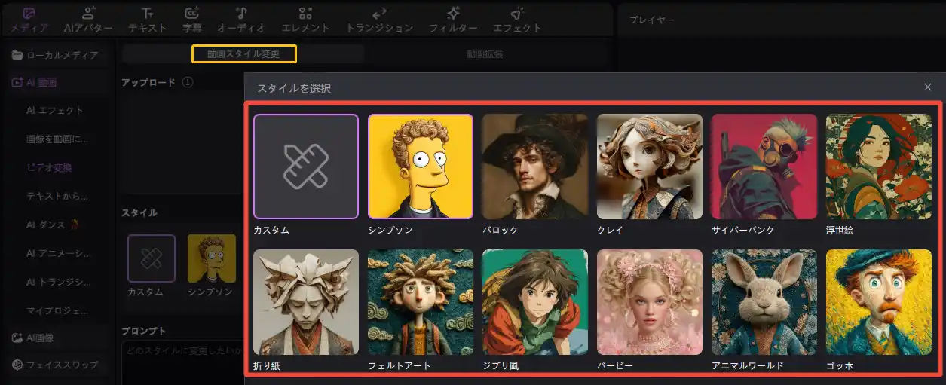Switch to 動画スタイル変更 tab
Image resolution: width=946 pixels, height=385 pixels.
pos(243,53)
